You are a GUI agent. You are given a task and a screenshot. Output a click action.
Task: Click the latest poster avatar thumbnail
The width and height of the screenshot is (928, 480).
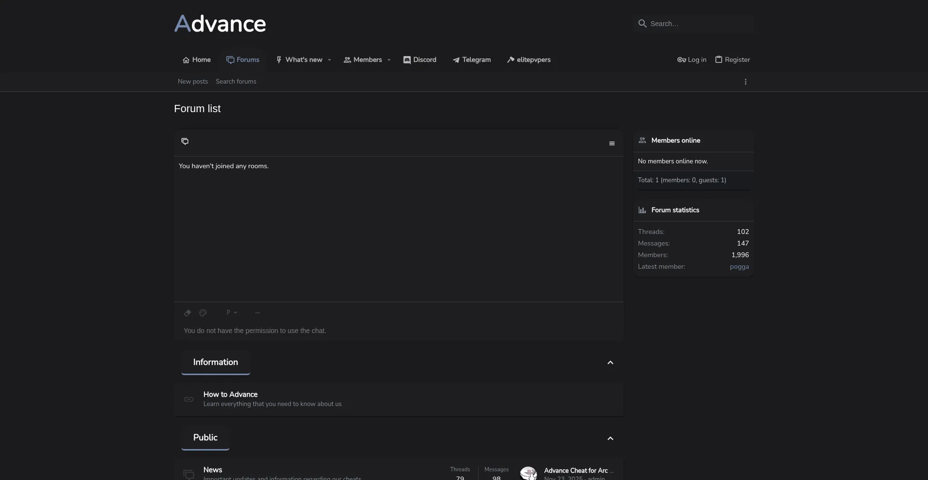tap(528, 473)
